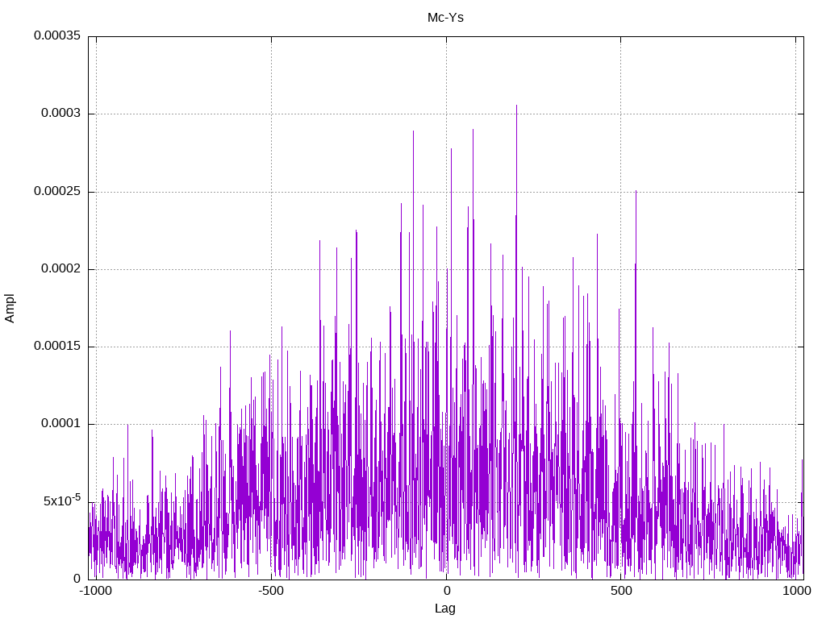The image size is (826, 619).
Task: Click the y-axis tick 0.0002
Action: 61,268
